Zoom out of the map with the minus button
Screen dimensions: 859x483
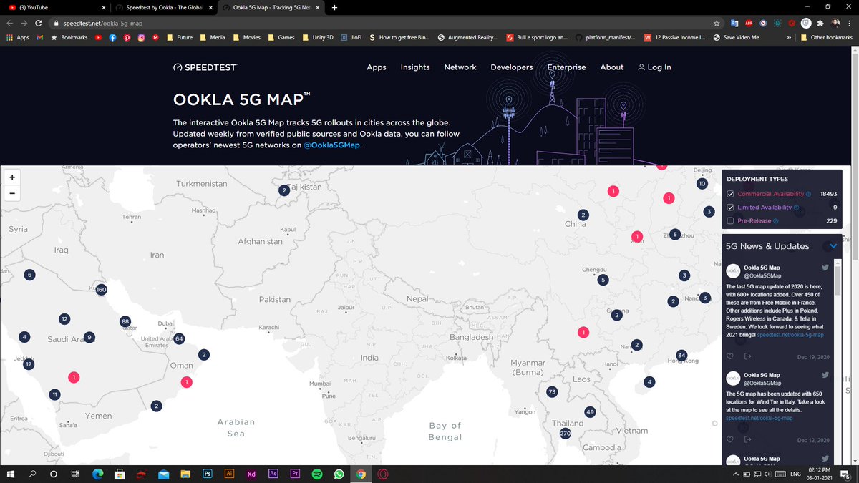click(11, 193)
